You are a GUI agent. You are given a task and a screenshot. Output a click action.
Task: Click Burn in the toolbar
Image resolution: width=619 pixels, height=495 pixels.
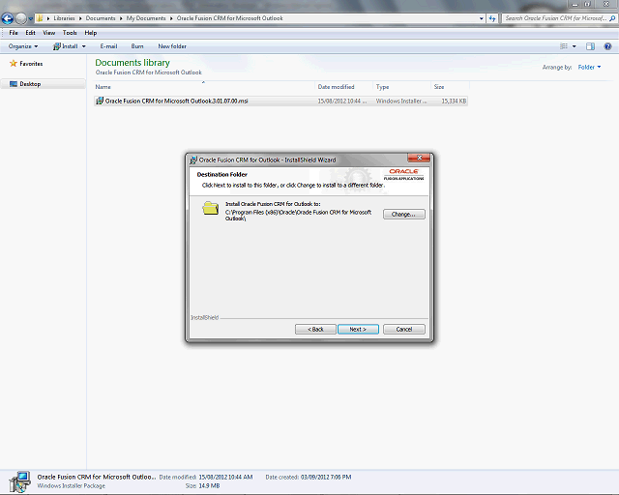(x=137, y=46)
